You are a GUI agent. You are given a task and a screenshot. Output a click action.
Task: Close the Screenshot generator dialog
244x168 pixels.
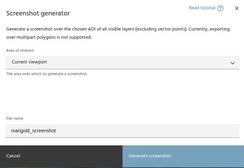point(236,8)
